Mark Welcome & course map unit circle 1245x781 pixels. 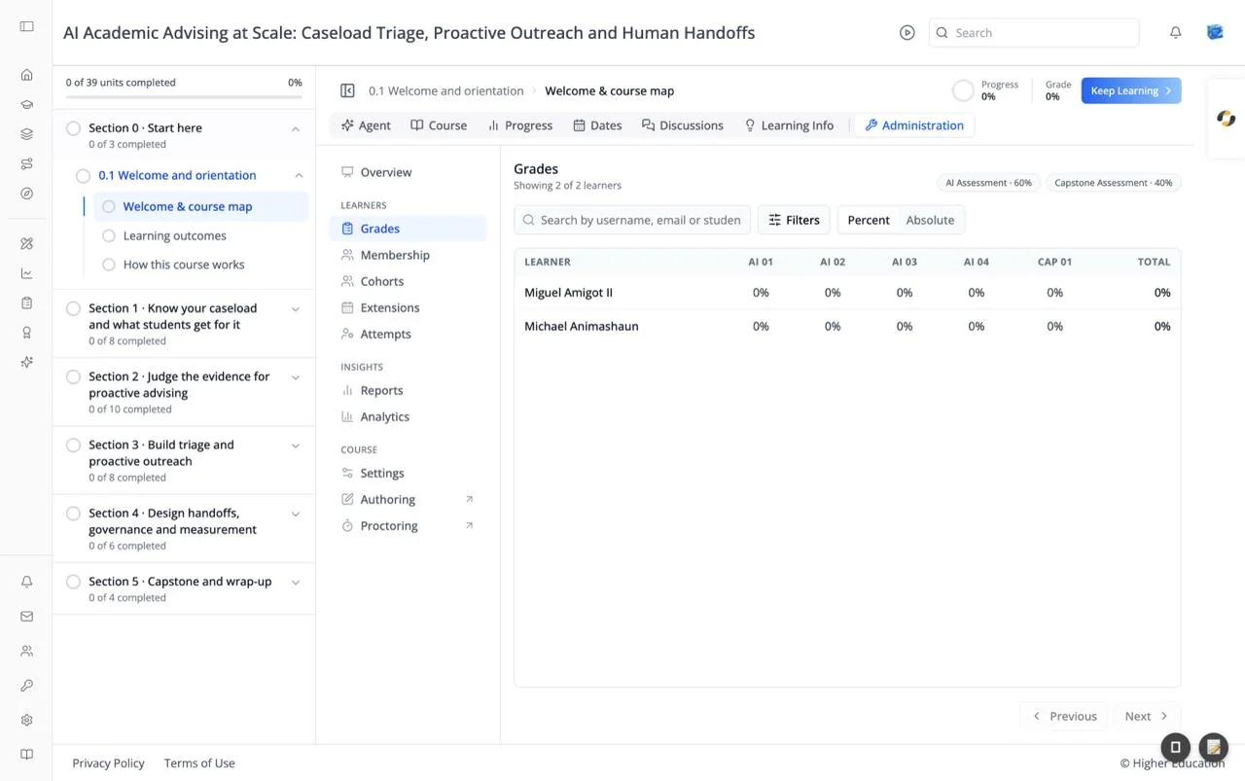click(x=109, y=206)
